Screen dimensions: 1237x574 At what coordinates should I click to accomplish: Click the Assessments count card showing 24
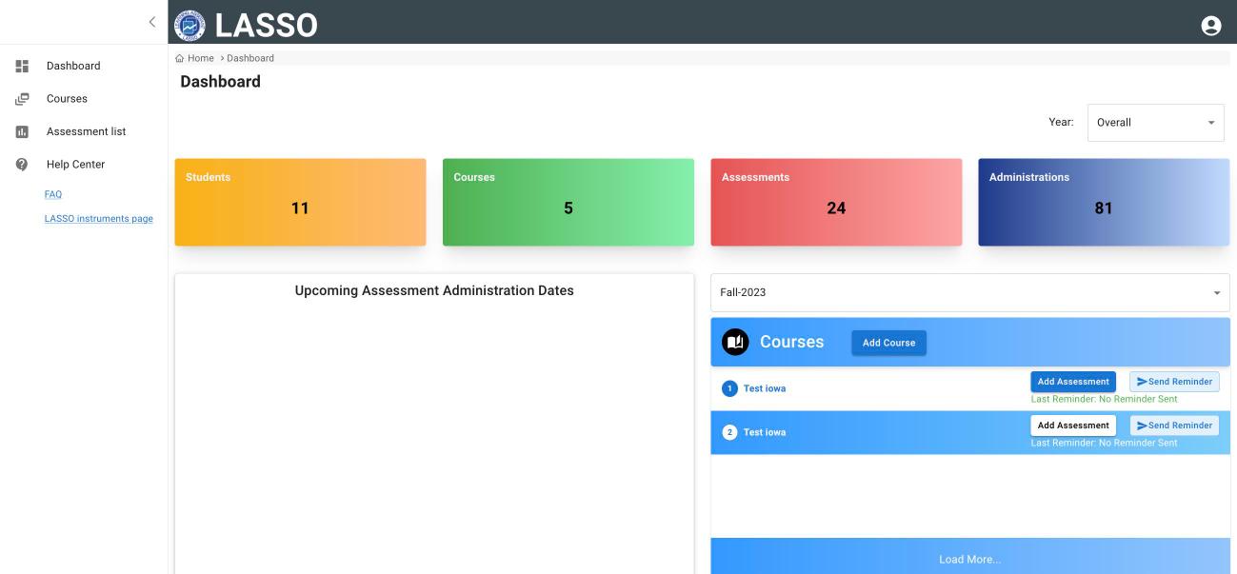pos(836,202)
